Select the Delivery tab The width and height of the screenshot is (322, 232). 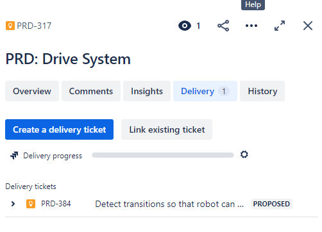205,91
